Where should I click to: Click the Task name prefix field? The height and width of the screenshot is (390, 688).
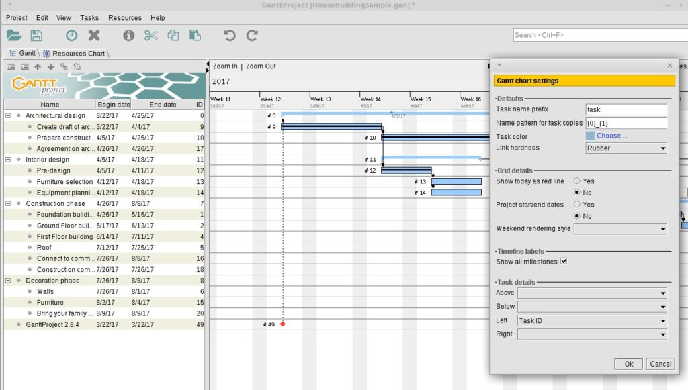point(626,109)
